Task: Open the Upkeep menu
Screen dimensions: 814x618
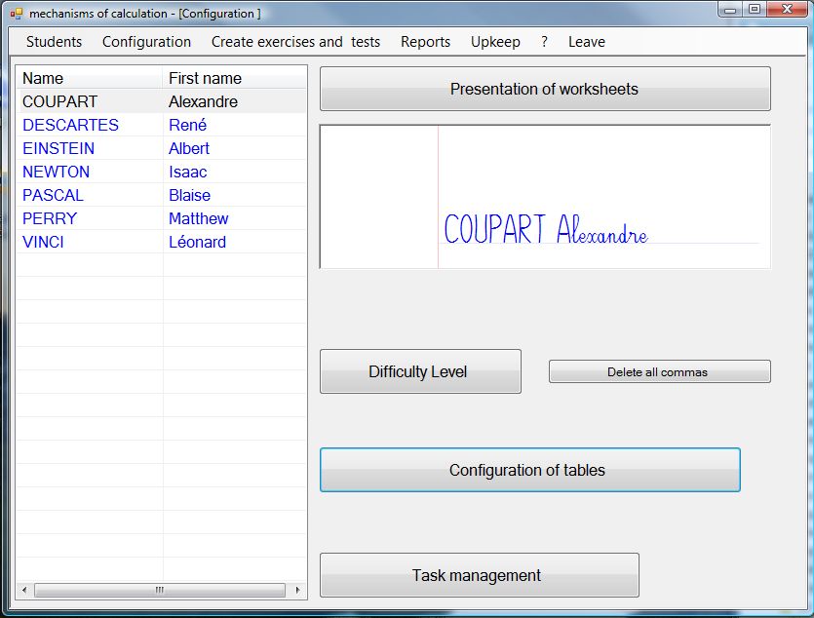Action: click(495, 42)
